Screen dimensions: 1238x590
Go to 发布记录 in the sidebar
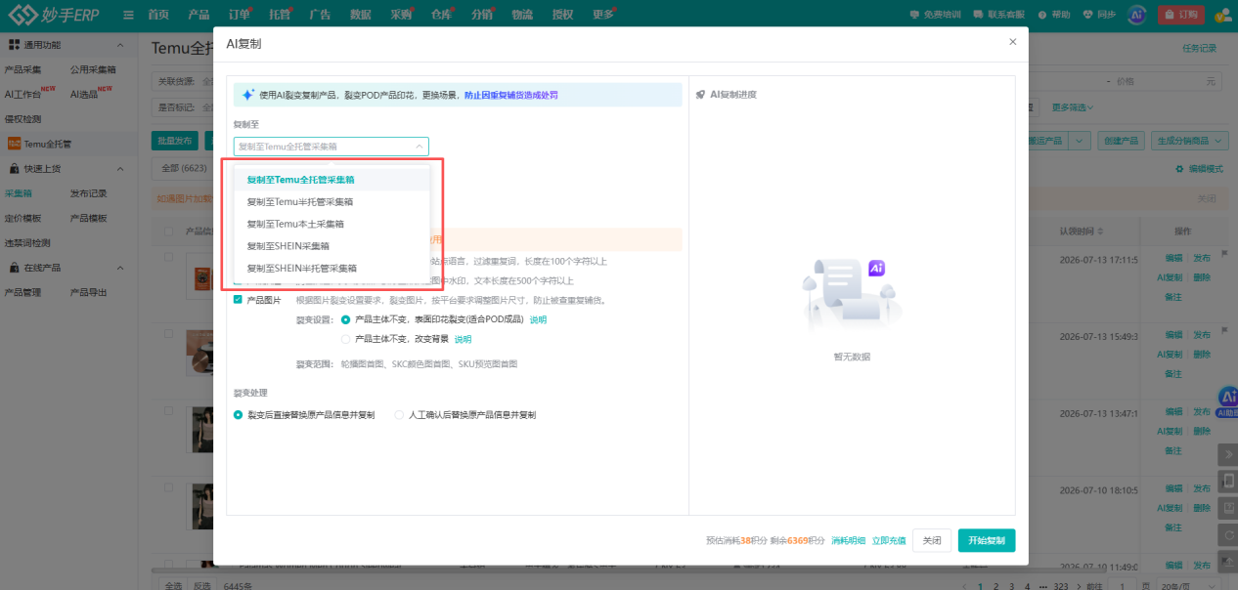88,193
